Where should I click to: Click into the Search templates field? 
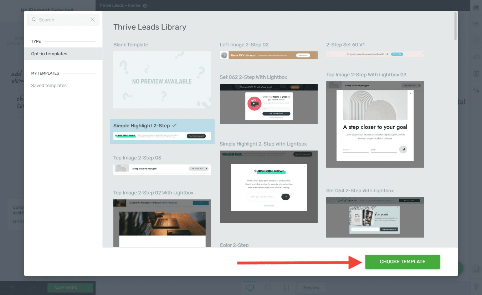point(61,20)
